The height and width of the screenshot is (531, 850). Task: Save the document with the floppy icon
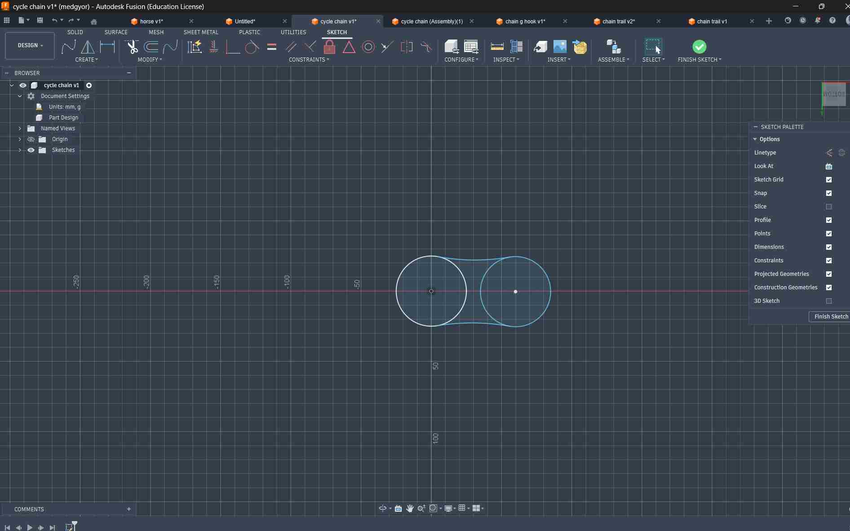[40, 20]
